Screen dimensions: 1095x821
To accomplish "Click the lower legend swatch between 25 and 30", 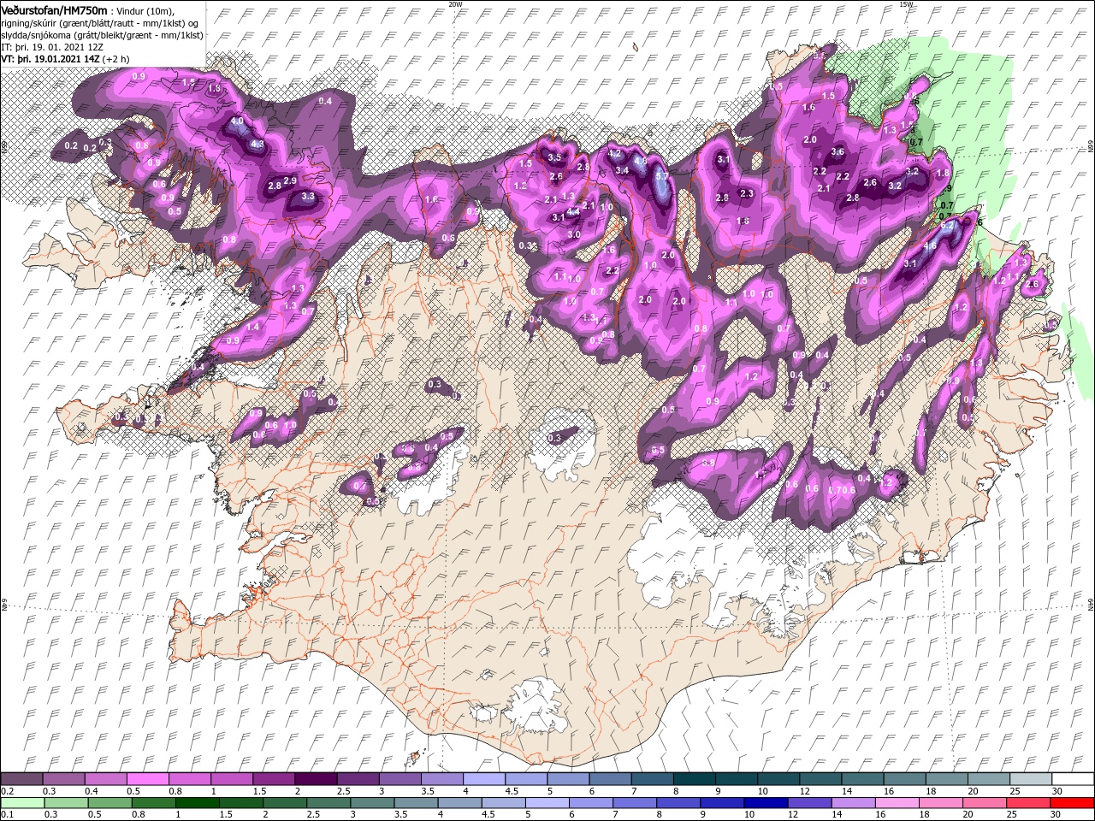I will pyautogui.click(x=1027, y=803).
